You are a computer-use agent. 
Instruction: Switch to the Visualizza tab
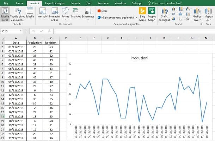(x=120, y=3)
